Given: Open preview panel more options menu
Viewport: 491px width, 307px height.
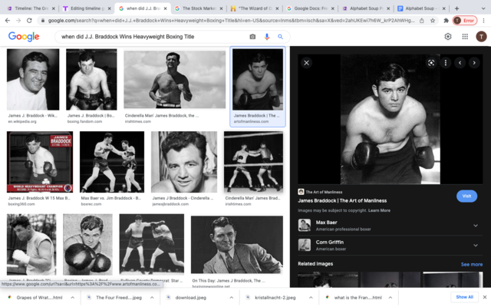Looking at the screenshot, I should click(x=446, y=63).
